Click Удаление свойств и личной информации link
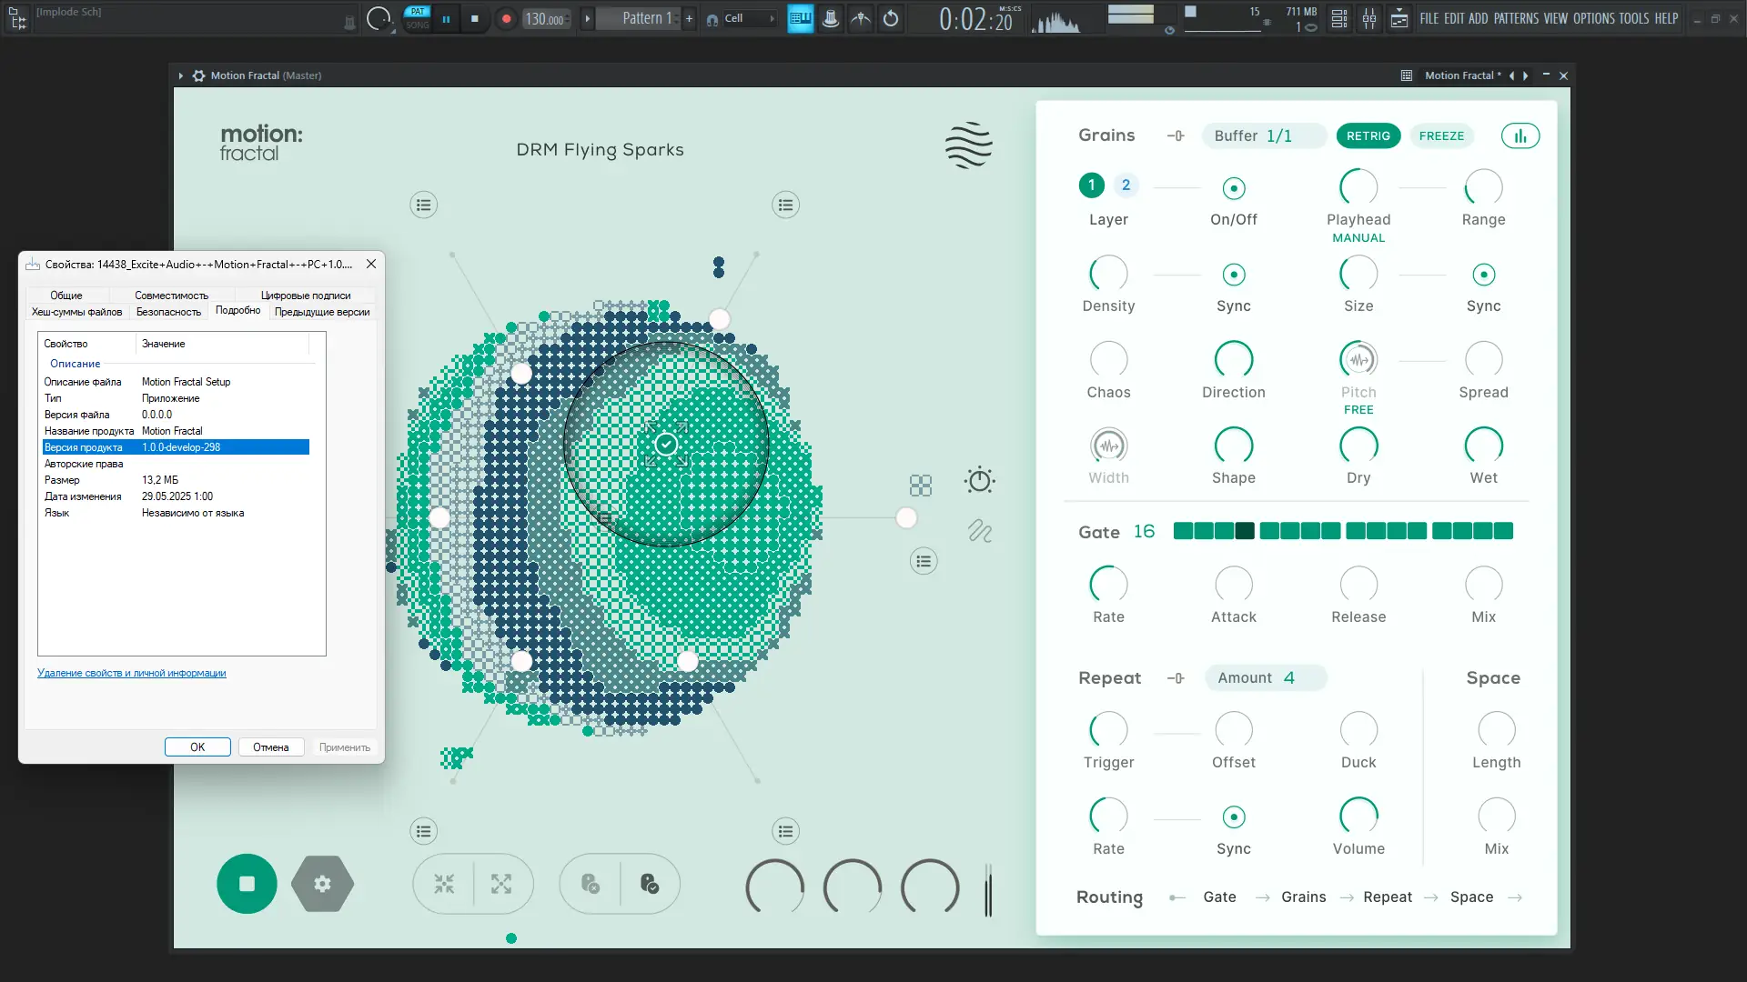 click(x=131, y=674)
